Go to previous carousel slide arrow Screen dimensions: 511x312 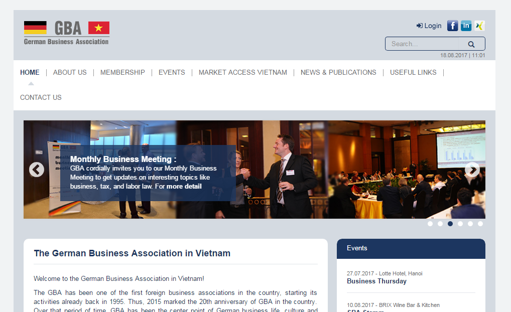pos(37,170)
